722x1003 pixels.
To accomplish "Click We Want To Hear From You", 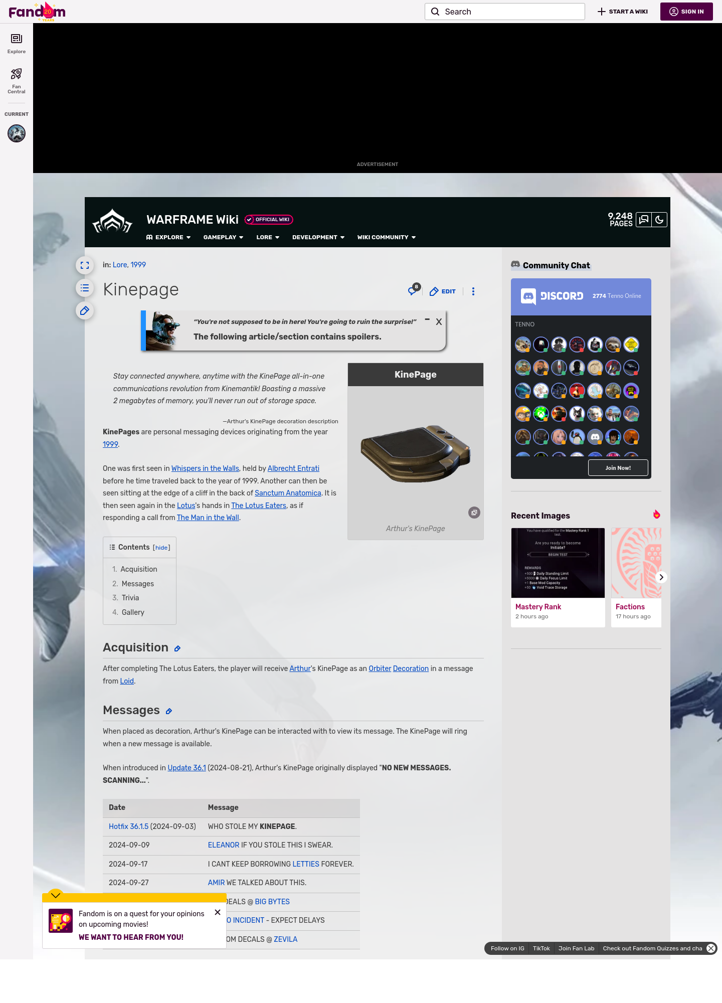I will pos(131,937).
